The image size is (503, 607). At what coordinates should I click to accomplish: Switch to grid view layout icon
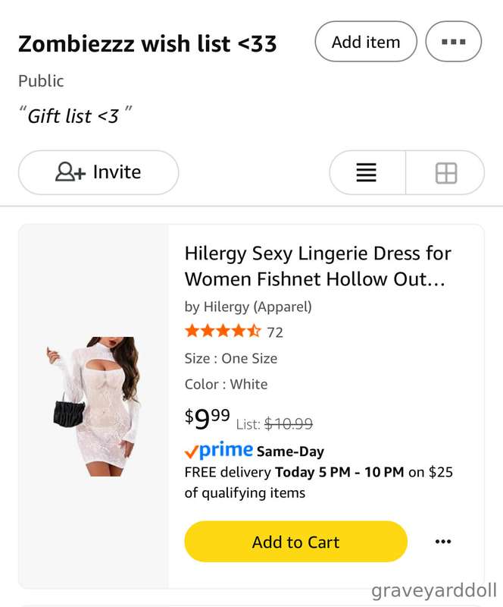click(446, 173)
